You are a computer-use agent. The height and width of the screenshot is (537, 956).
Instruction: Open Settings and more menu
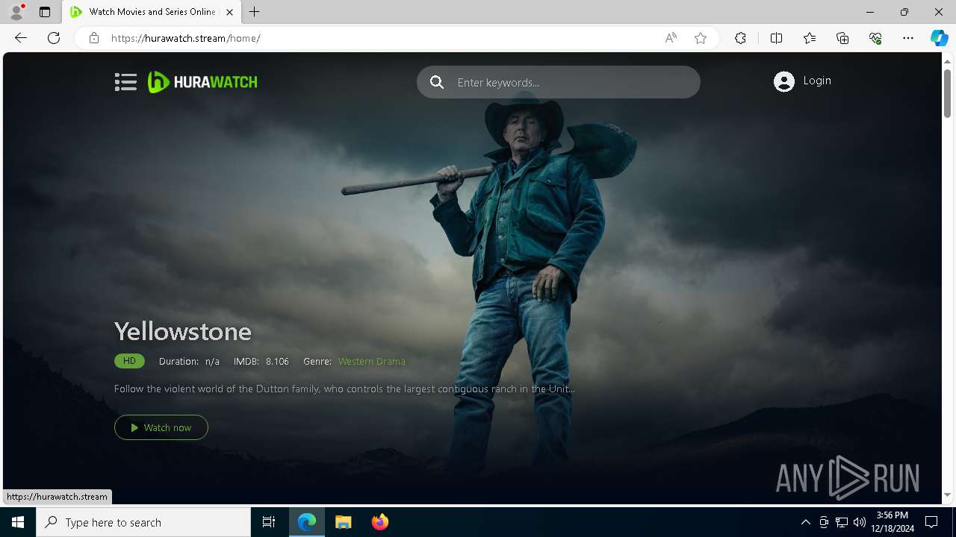coord(908,38)
